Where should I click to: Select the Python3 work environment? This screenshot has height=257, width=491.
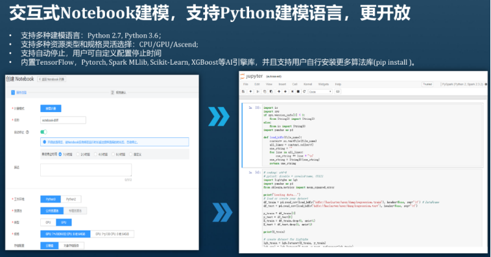point(51,199)
